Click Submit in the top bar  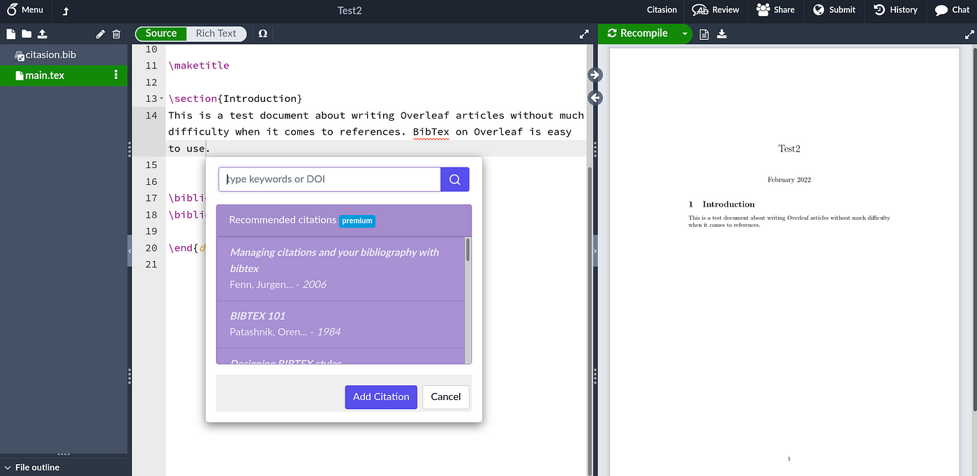click(x=834, y=10)
